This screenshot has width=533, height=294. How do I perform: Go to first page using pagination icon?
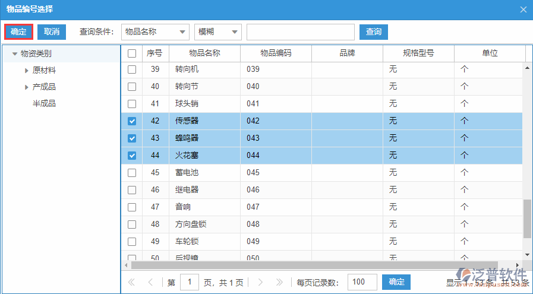[132, 282]
